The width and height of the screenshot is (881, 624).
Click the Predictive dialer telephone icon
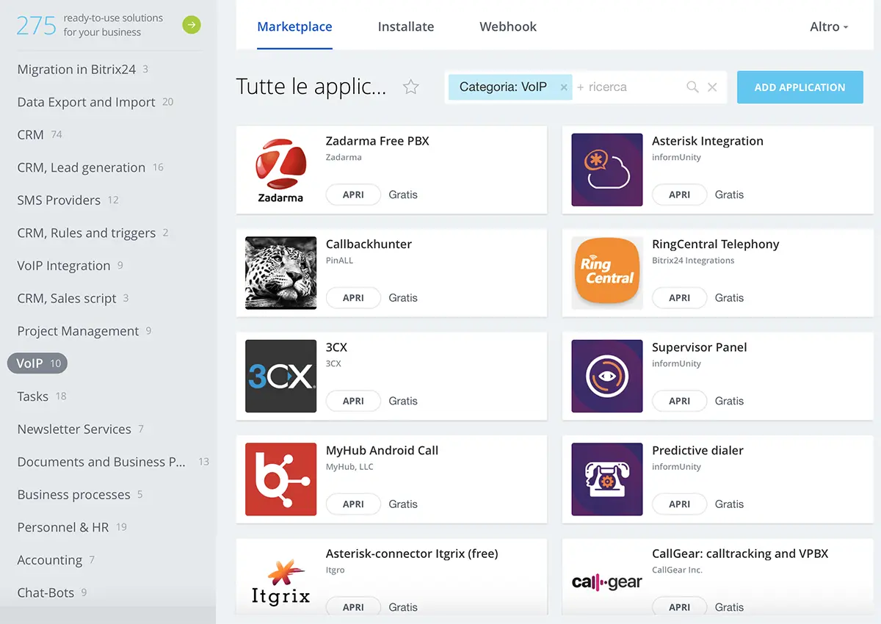tap(607, 479)
